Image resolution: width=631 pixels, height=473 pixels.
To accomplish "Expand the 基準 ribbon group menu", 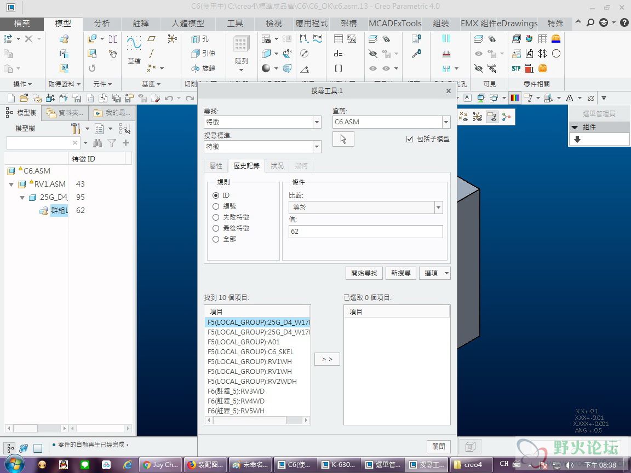I will (151, 84).
